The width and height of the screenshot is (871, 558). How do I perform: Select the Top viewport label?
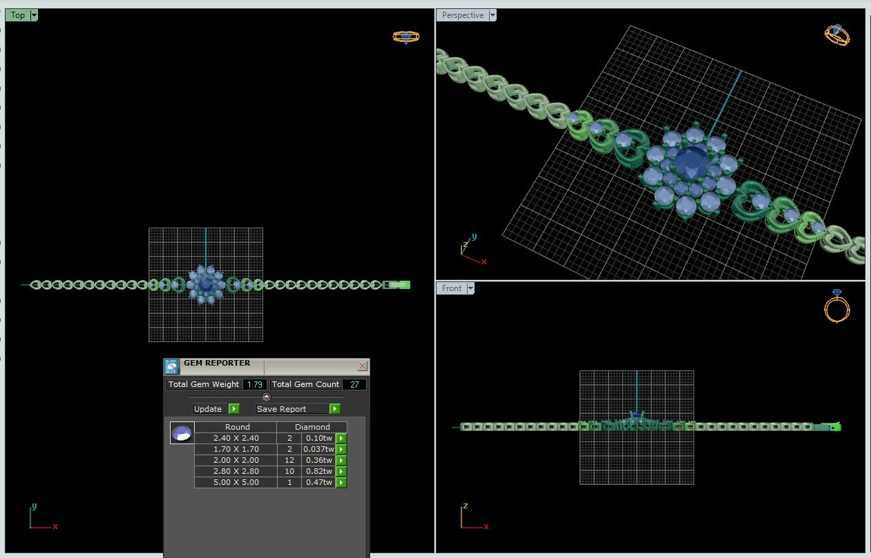click(x=18, y=15)
